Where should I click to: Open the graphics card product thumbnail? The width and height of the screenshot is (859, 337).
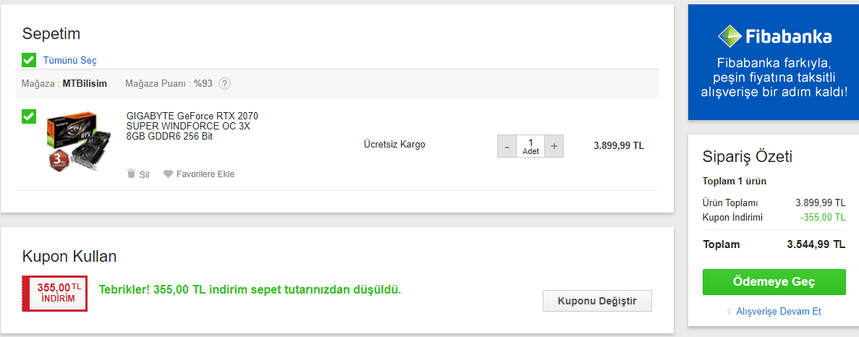[73, 141]
